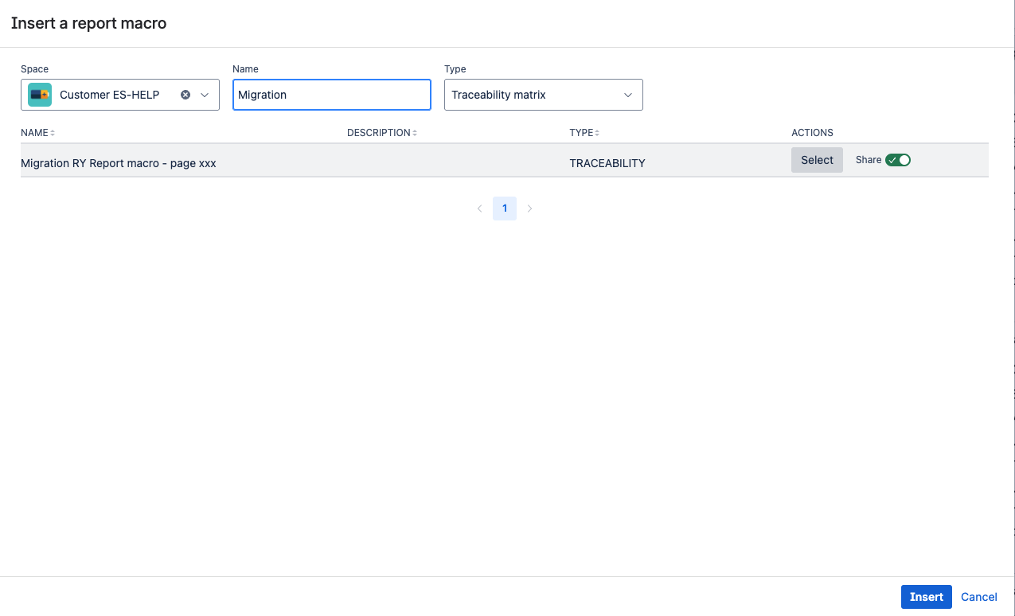Select page 1 in the pagination

(x=505, y=209)
